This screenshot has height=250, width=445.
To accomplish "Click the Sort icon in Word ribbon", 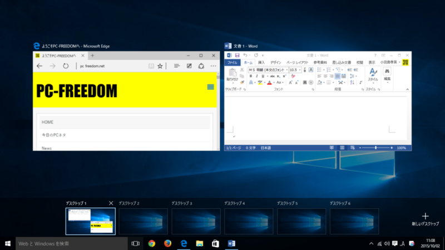I will (x=352, y=82).
